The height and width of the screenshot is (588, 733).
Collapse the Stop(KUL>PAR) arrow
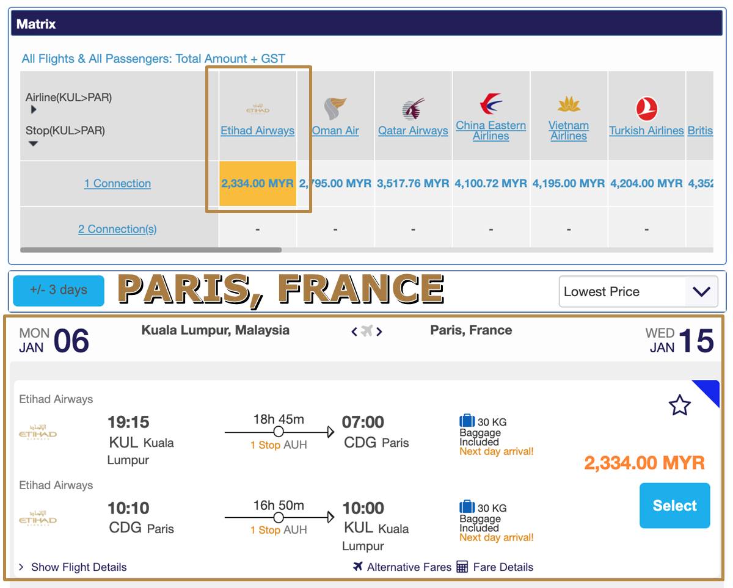(x=34, y=144)
